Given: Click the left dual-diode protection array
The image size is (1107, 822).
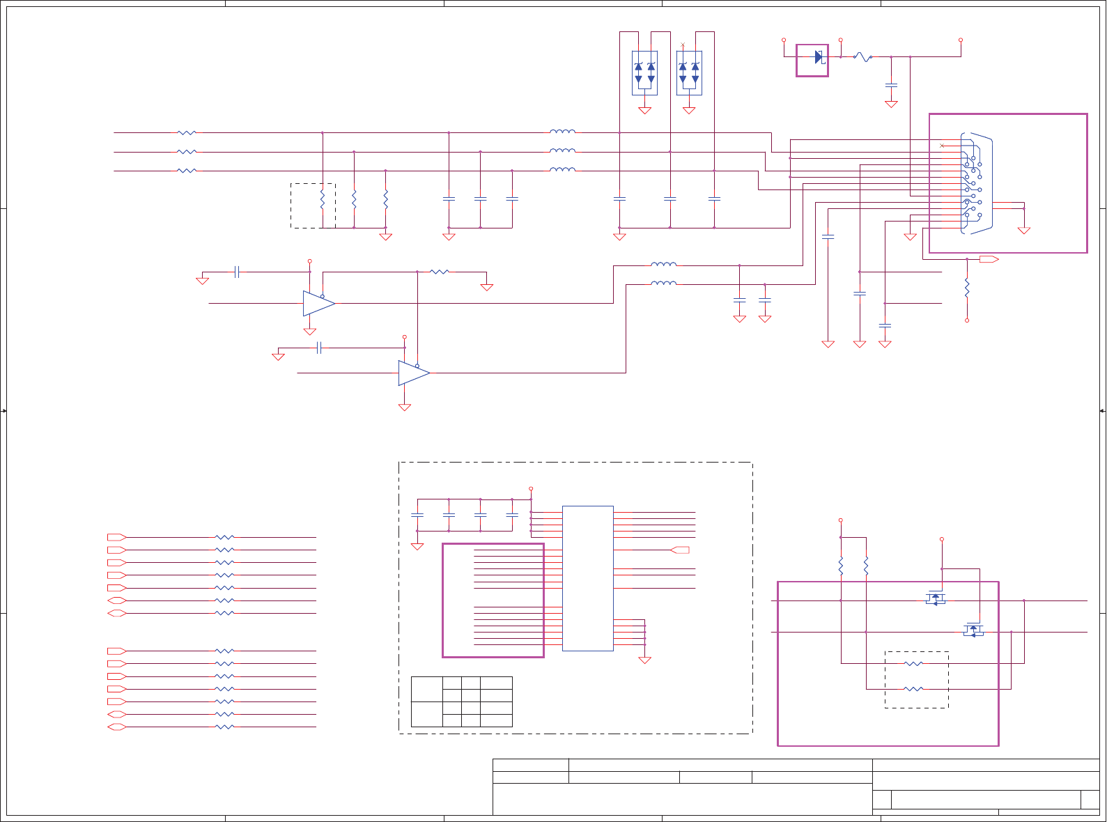Looking at the screenshot, I should pyautogui.click(x=644, y=73).
